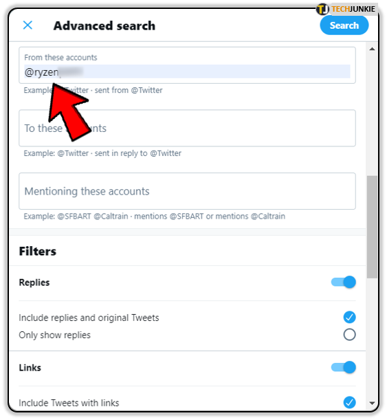Viewport: 387px width, 420px height.
Task: Click the Filters section heading
Action: tap(38, 252)
